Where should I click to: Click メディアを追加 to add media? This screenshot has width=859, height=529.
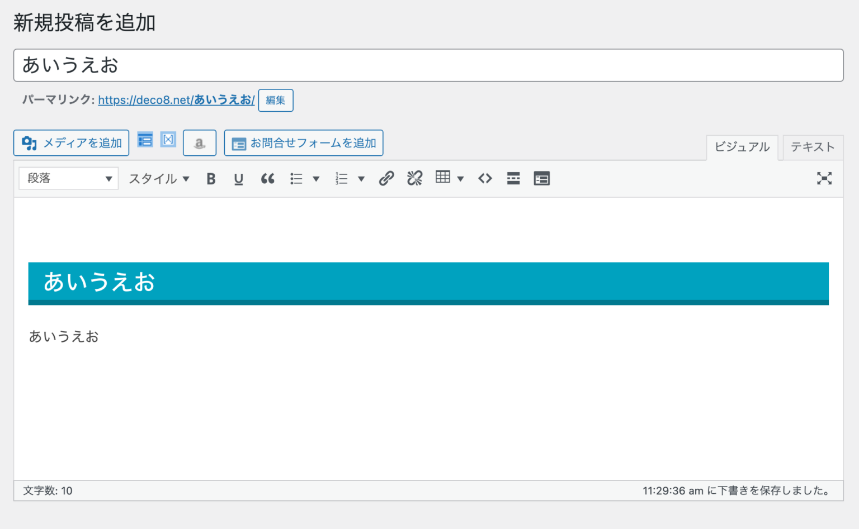[71, 142]
